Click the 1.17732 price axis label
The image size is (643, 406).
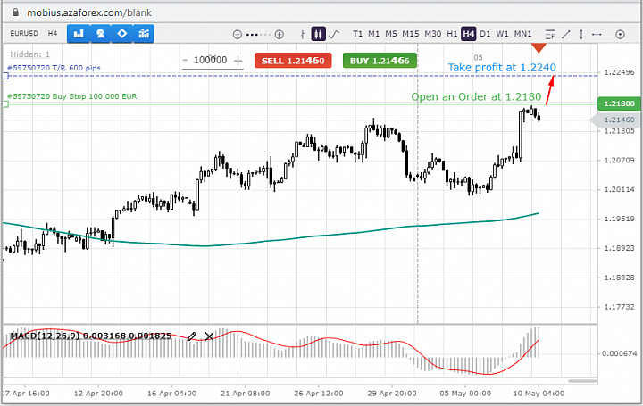[619, 307]
